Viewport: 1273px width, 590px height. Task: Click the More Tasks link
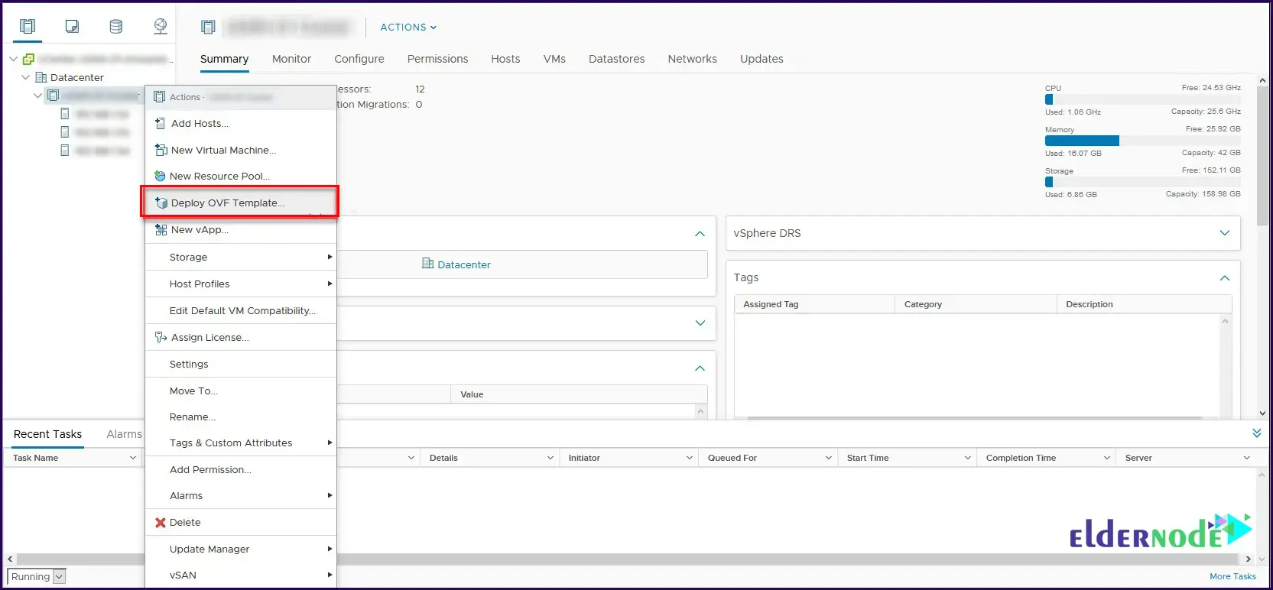[1232, 576]
